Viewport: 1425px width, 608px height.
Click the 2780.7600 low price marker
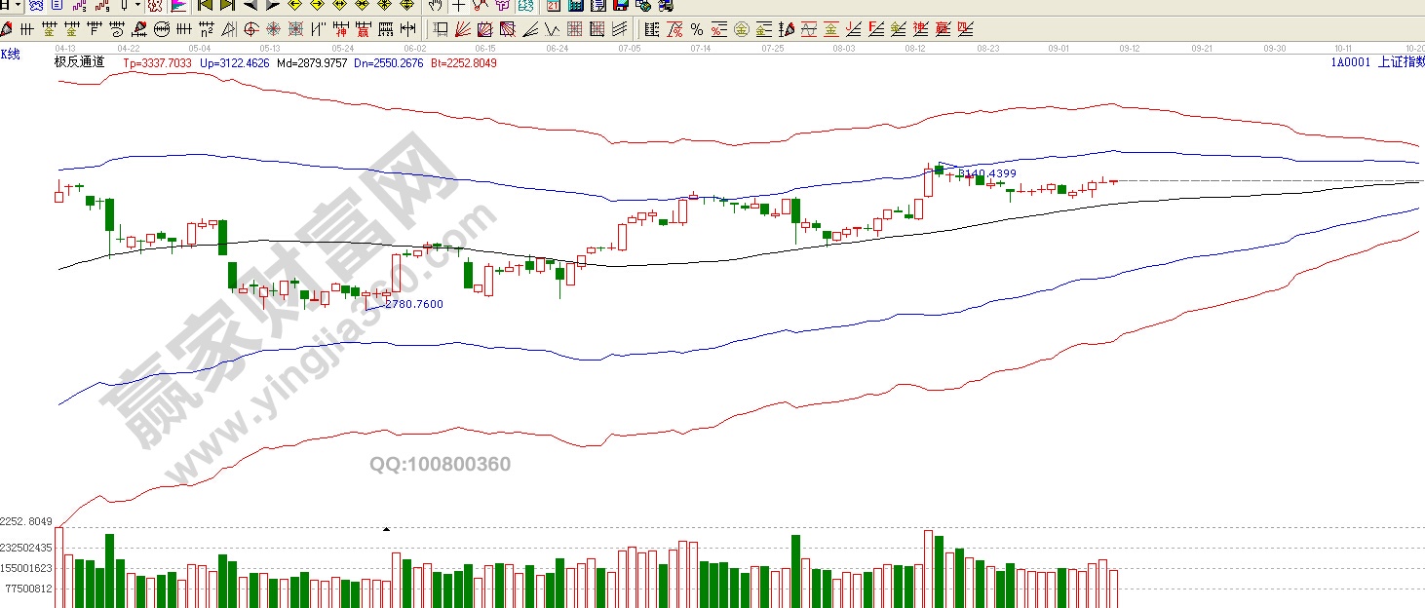413,304
